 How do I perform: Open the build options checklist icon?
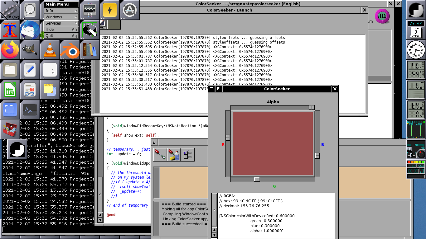pyautogui.click(x=187, y=154)
